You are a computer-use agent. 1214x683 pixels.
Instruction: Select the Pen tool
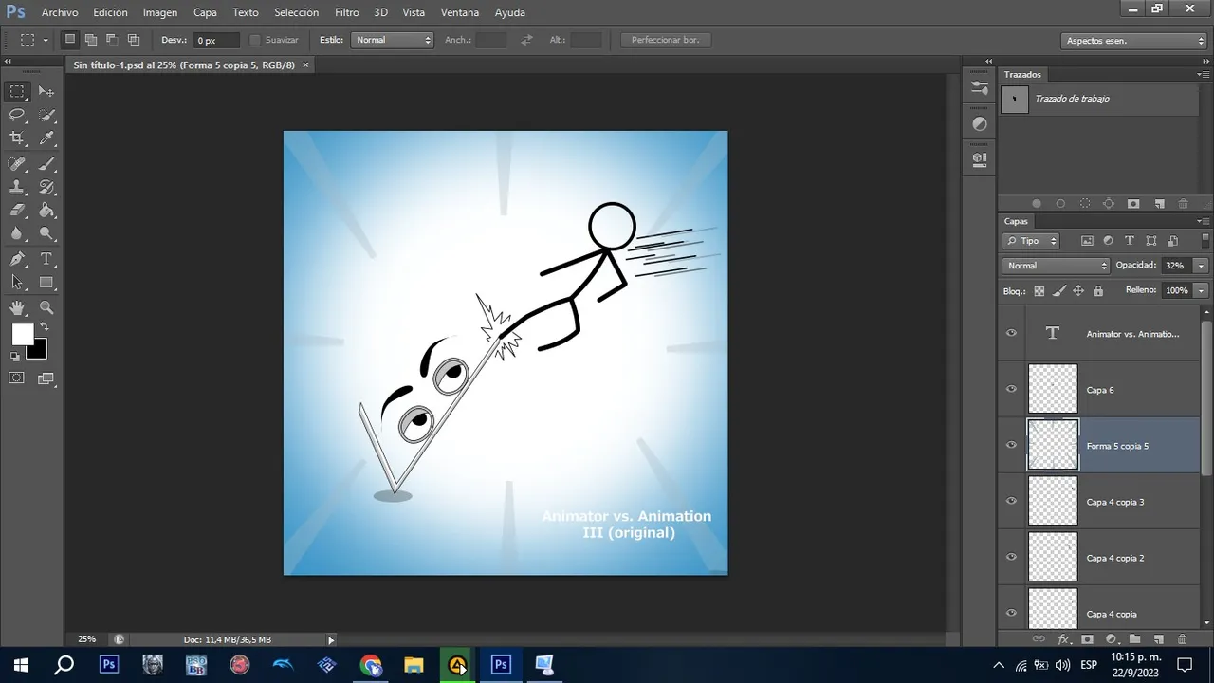(17, 259)
